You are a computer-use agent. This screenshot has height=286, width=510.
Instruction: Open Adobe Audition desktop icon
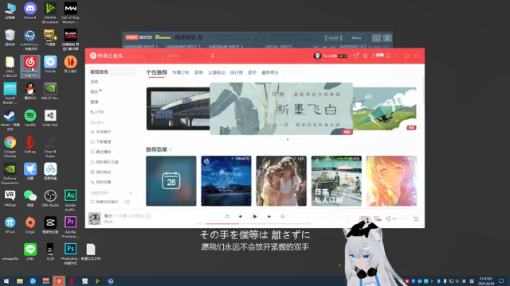(x=70, y=200)
